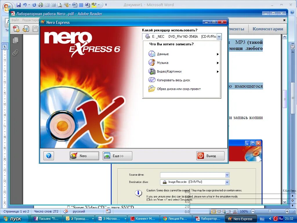Image resolution: width=297 pixels, height=223 pixels.
Task: Expand the Музыка submenu arrow
Action: pyautogui.click(x=218, y=63)
